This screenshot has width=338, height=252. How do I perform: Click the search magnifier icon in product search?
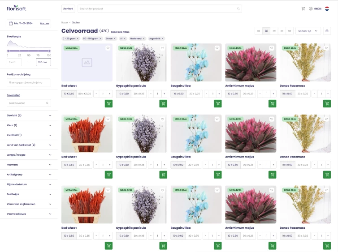(238, 9)
